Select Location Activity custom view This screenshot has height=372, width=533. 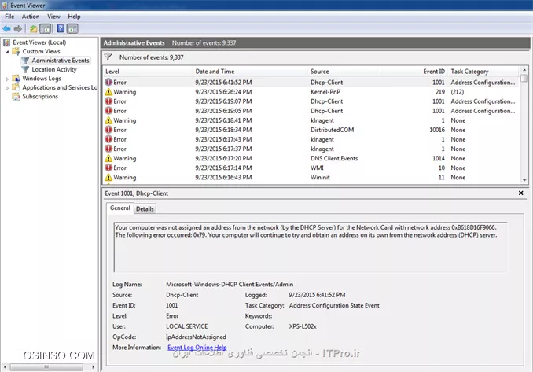tap(54, 69)
